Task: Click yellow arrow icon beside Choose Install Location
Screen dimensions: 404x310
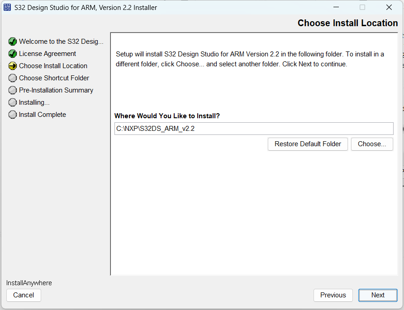Action: click(x=13, y=66)
